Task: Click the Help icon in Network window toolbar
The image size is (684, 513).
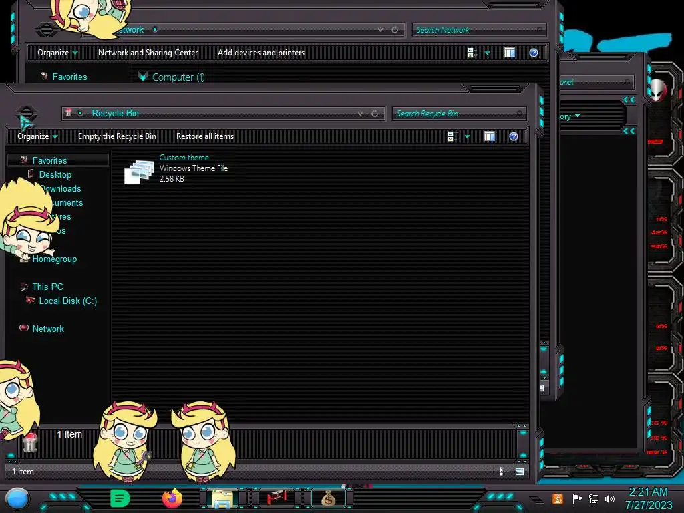Action: pyautogui.click(x=534, y=53)
